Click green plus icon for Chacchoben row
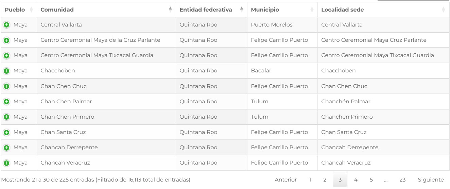This screenshot has width=450, height=189. (x=6, y=71)
